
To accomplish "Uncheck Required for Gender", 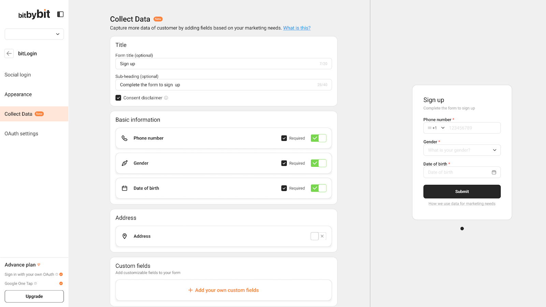I will tap(284, 163).
